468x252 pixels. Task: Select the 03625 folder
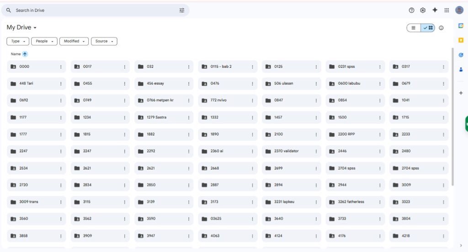(x=228, y=219)
